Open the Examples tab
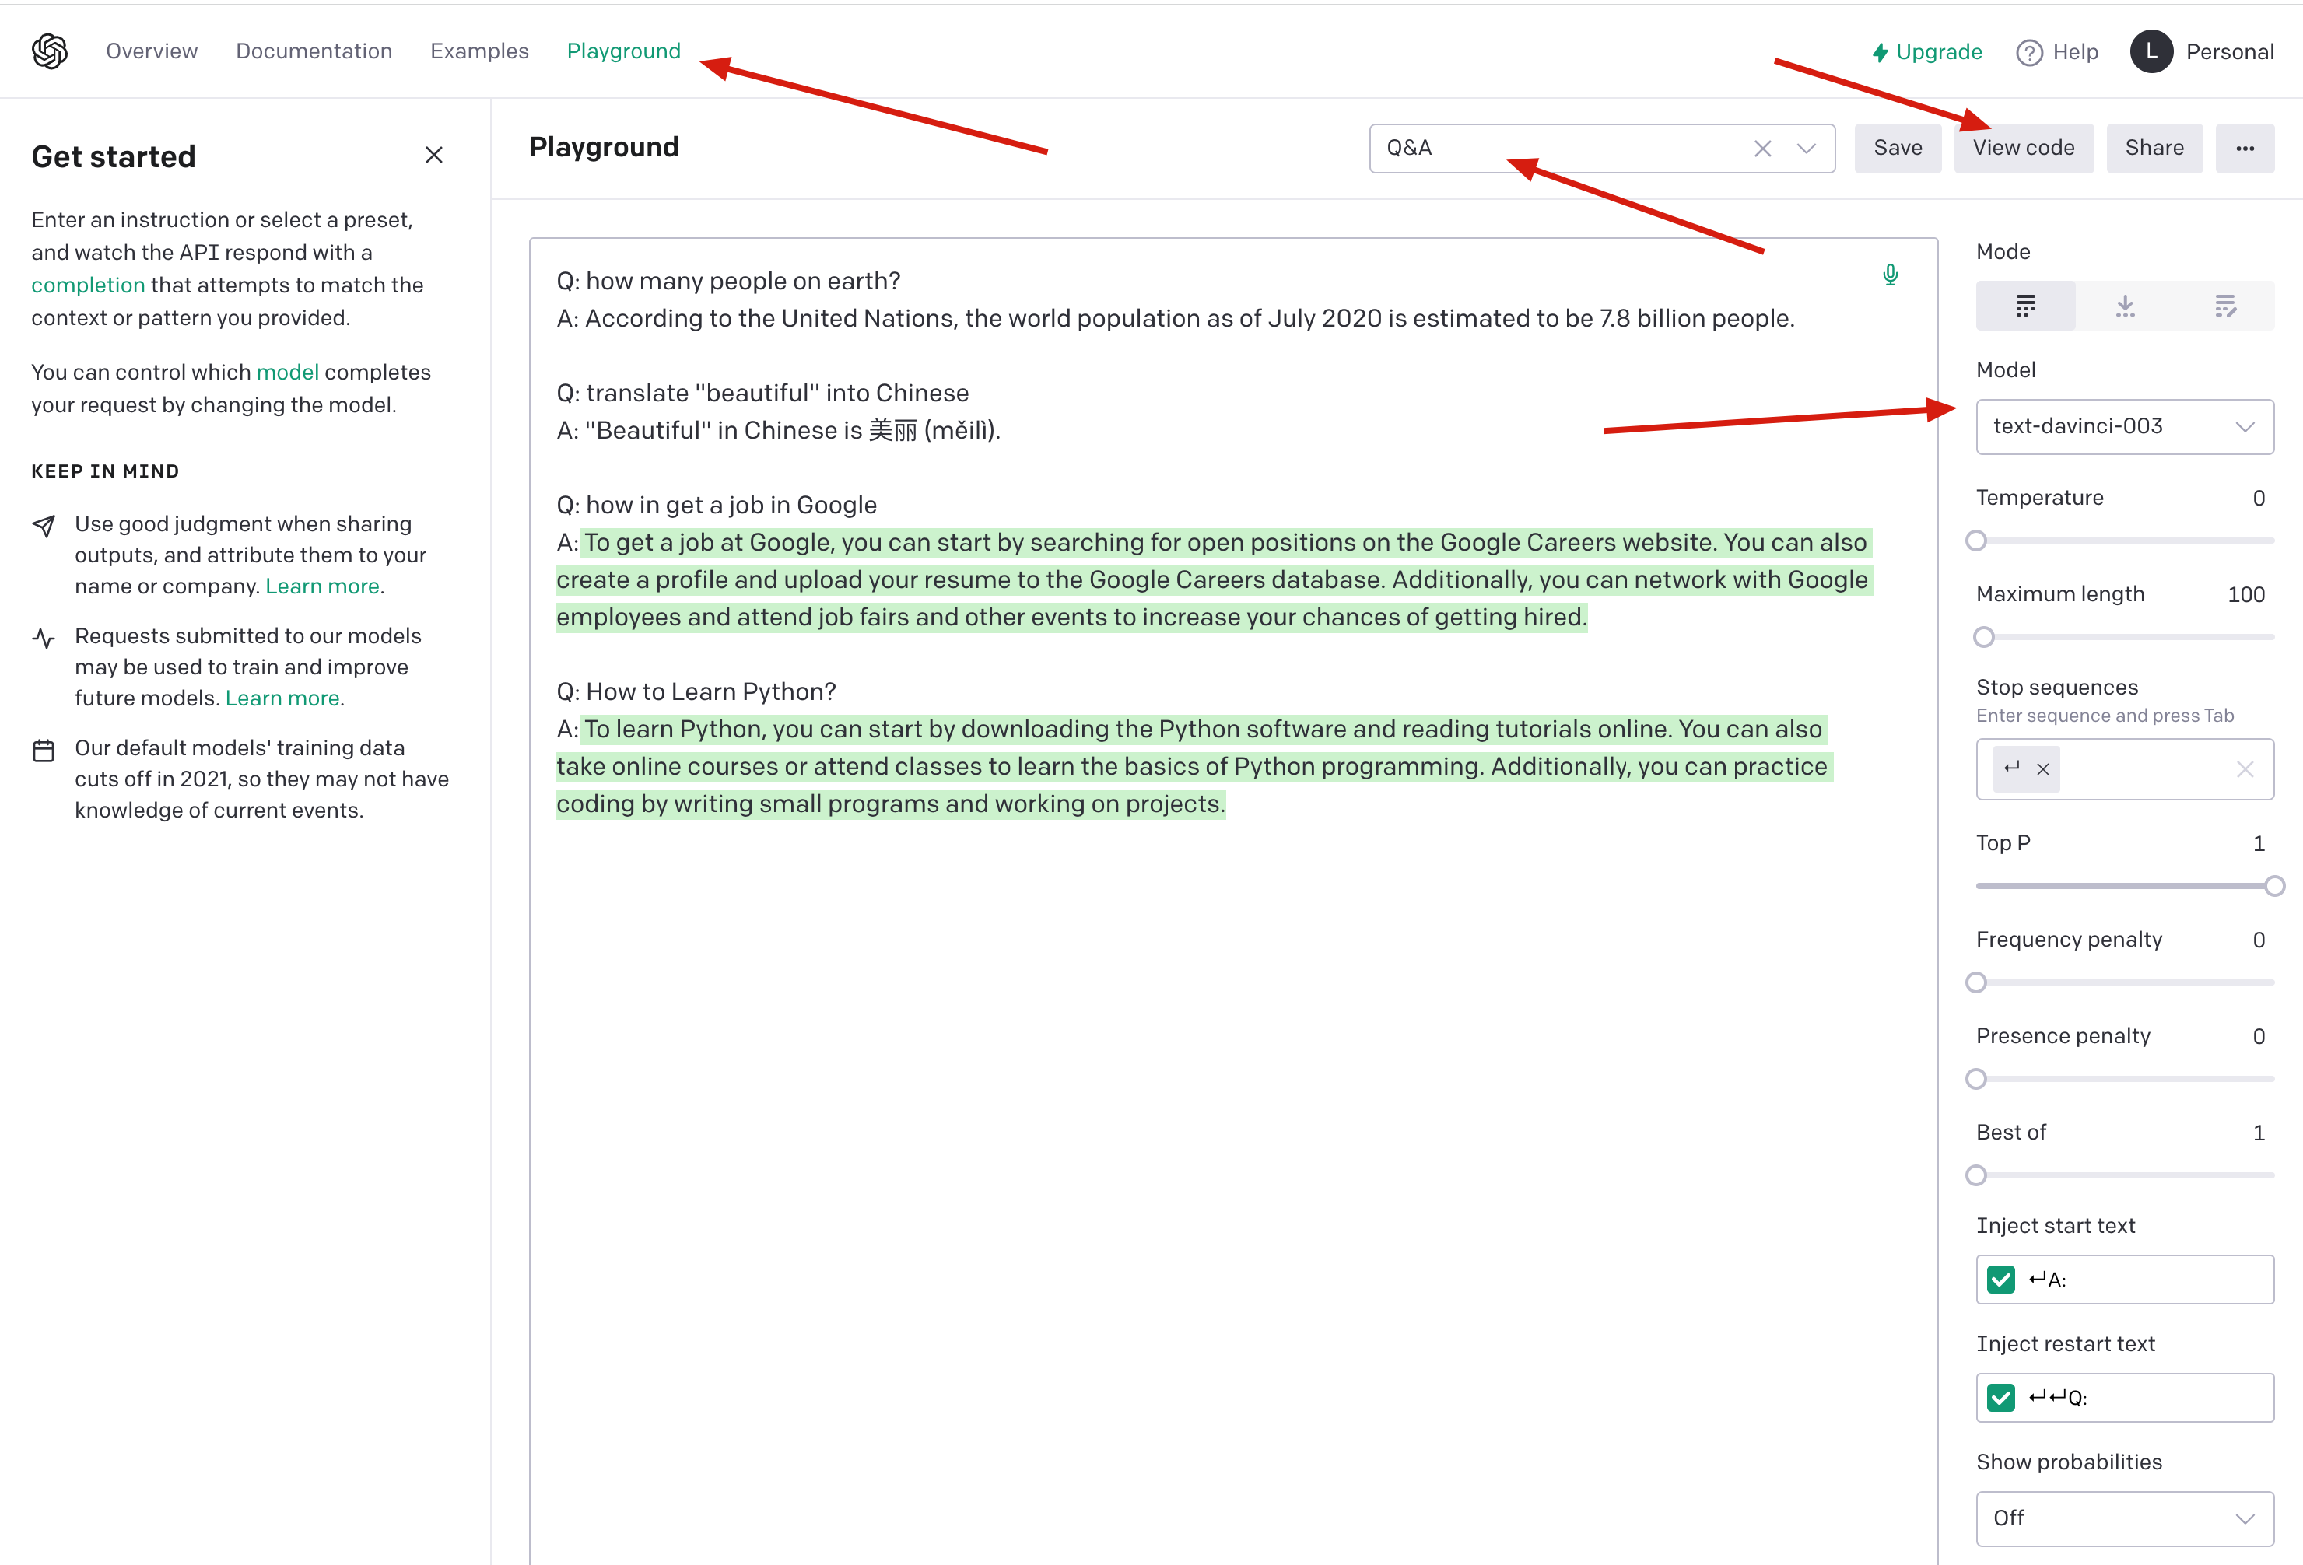 tap(478, 51)
